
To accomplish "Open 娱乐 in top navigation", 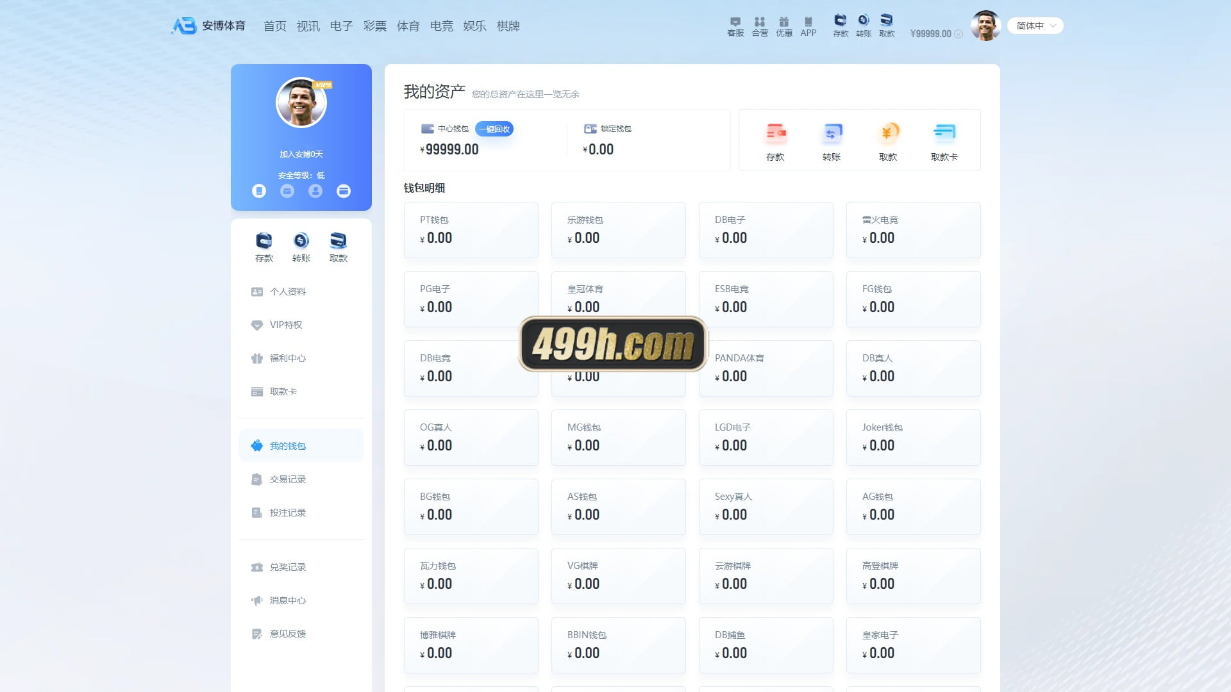I will point(475,26).
